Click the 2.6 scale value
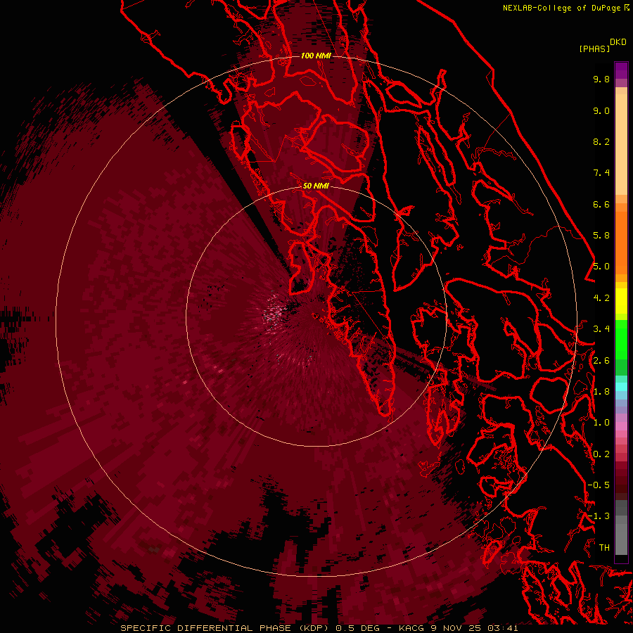Viewport: 633px width, 633px height. point(601,361)
